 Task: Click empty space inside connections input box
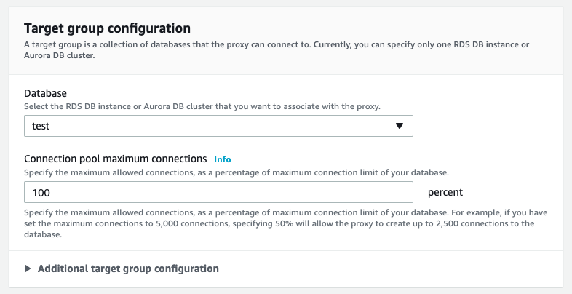[291, 193]
